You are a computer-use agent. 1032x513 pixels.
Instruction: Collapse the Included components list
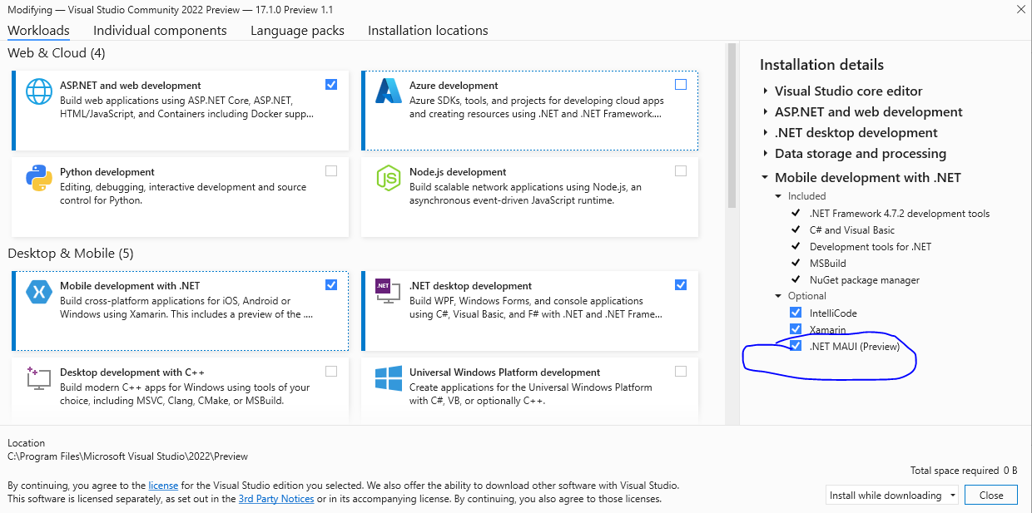[x=779, y=196]
